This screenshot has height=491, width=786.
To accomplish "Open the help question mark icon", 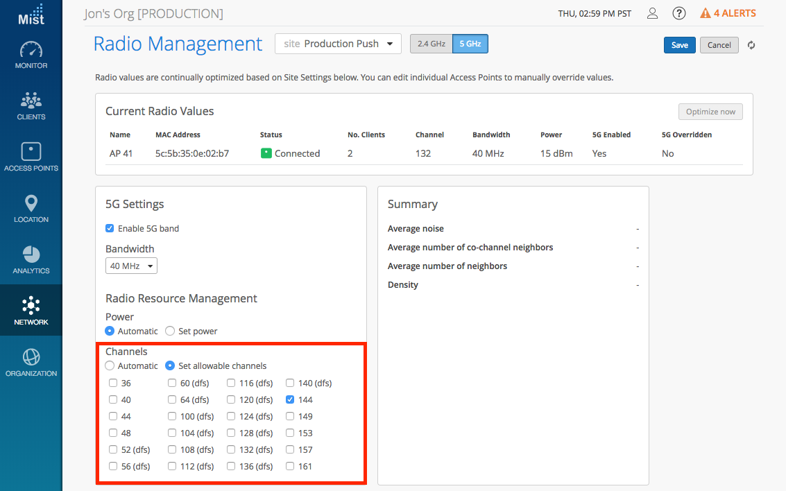I will point(679,13).
